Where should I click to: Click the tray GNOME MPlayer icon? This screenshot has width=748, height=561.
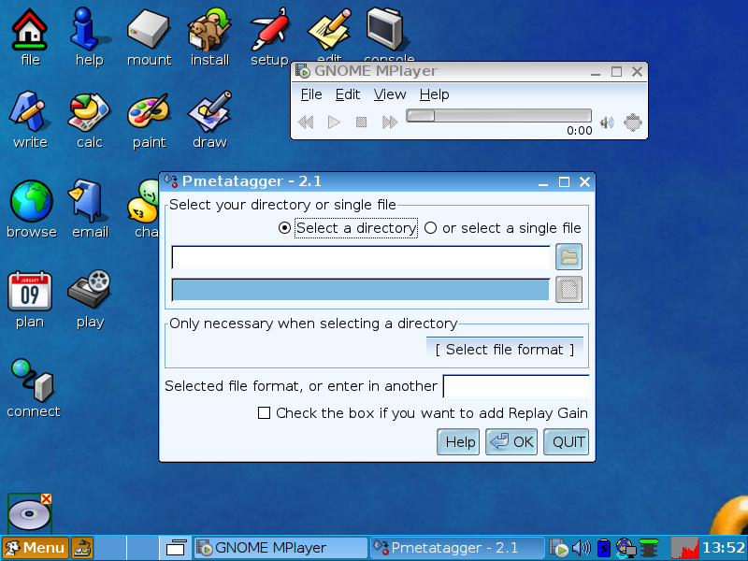click(x=558, y=548)
